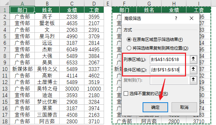Viewport: 216px width, 125px height.
Task: Select column C header
Action: [x=72, y=3]
